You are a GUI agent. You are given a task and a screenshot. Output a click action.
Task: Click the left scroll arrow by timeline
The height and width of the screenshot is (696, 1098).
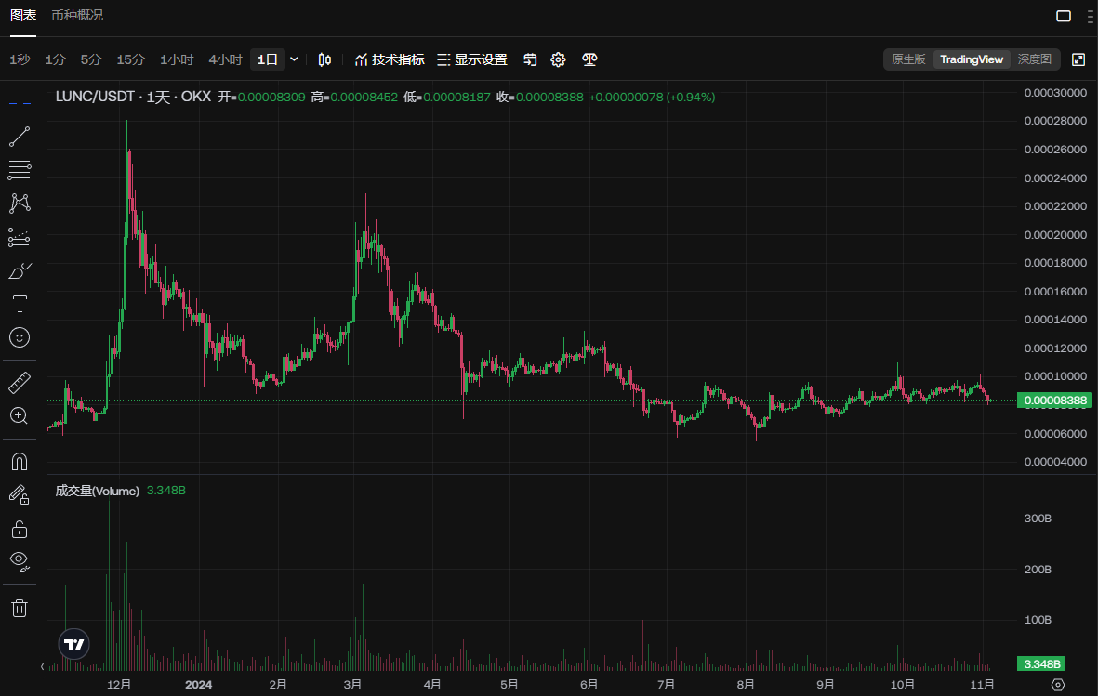(x=43, y=666)
